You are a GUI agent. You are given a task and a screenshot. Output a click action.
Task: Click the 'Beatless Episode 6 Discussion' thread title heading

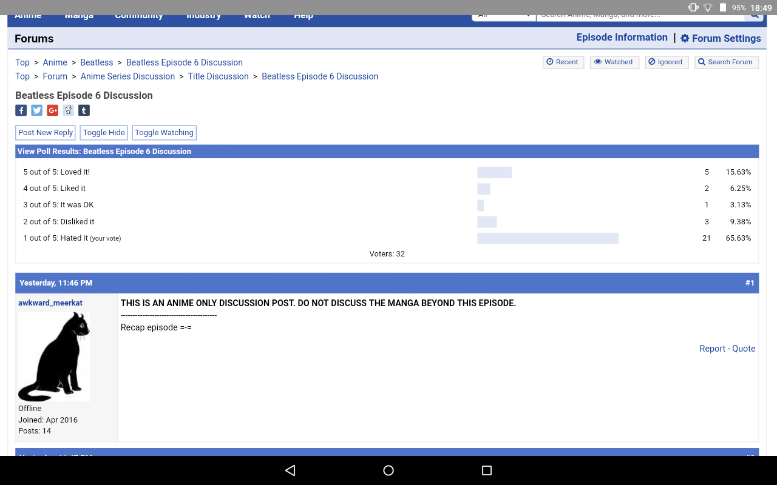click(x=84, y=95)
